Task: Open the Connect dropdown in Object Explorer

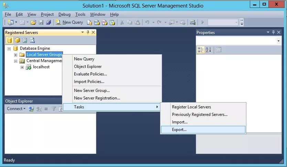Action: (16, 109)
